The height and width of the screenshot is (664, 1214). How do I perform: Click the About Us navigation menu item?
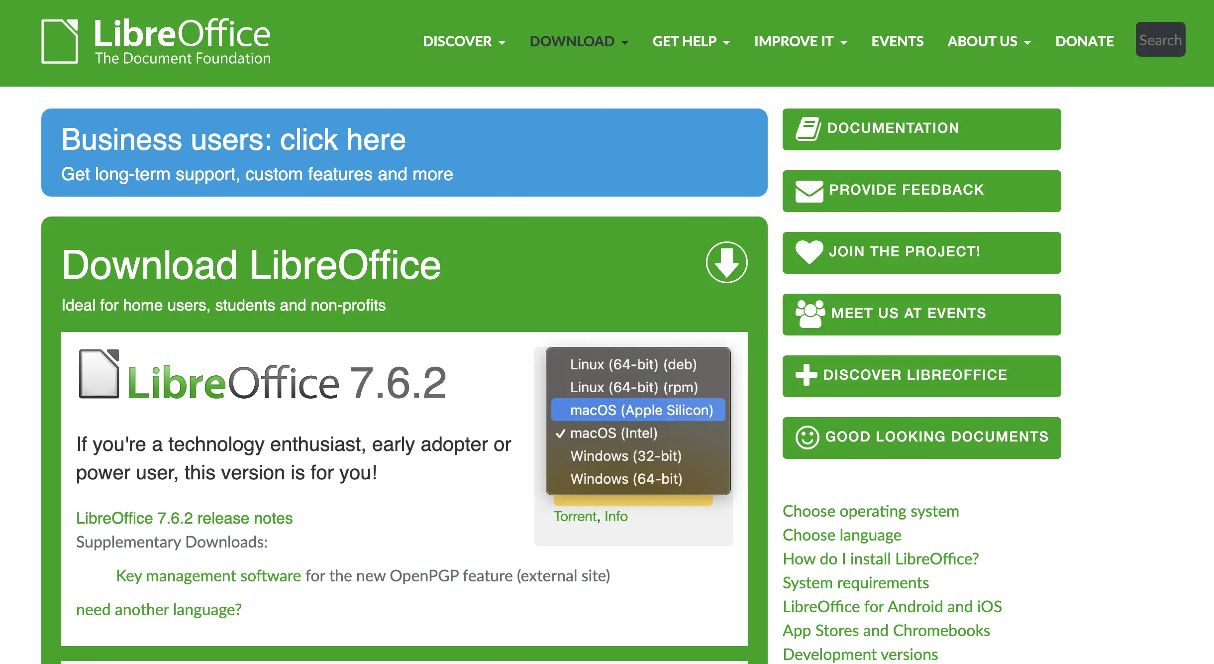pyautogui.click(x=988, y=40)
